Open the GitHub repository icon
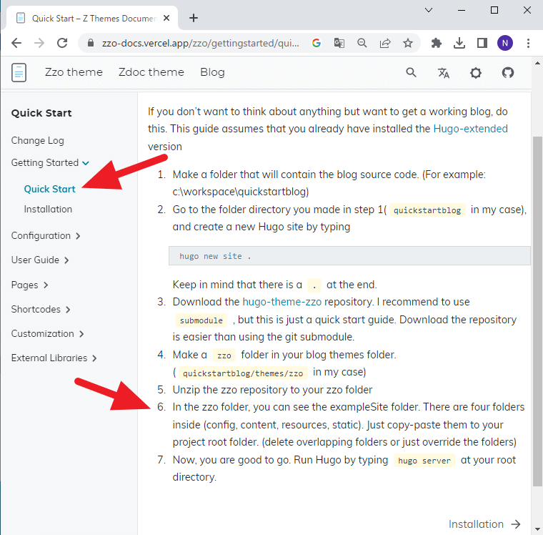This screenshot has height=535, width=543. pyautogui.click(x=508, y=72)
